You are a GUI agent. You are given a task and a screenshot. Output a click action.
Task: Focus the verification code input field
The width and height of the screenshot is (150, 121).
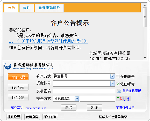(x=97, y=99)
